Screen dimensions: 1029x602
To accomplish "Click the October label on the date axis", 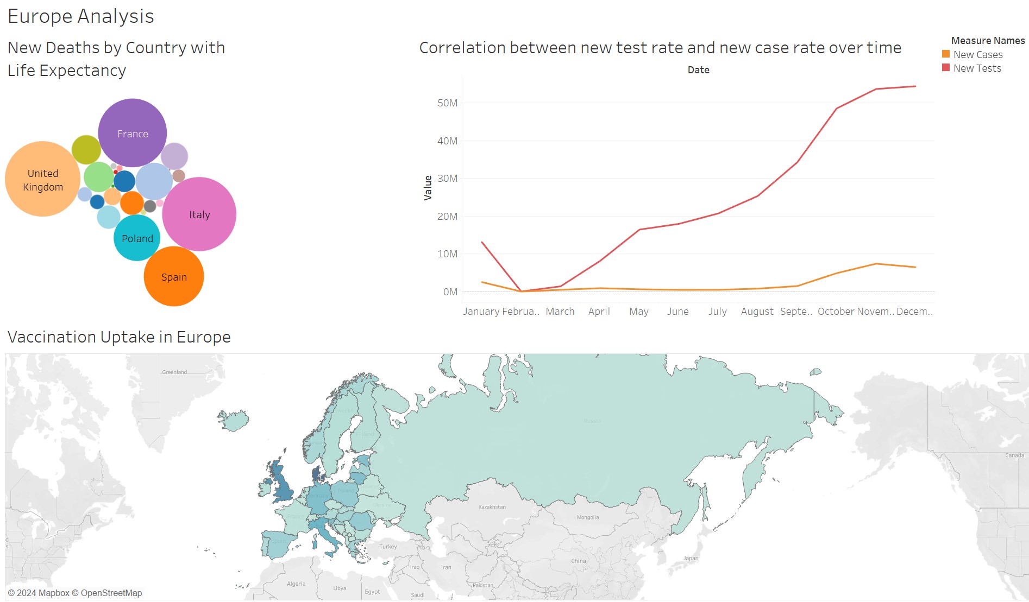I will tap(836, 311).
